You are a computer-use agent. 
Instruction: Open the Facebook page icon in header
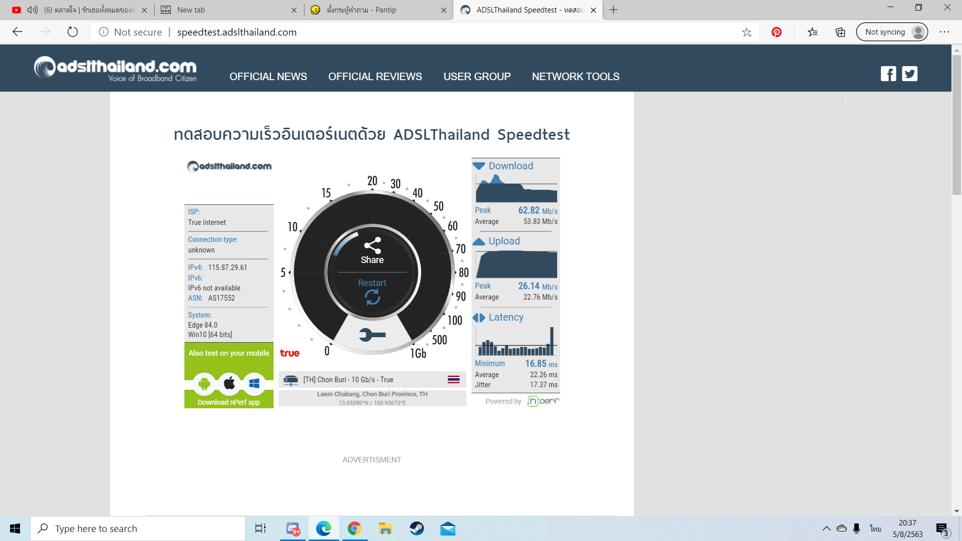click(888, 74)
